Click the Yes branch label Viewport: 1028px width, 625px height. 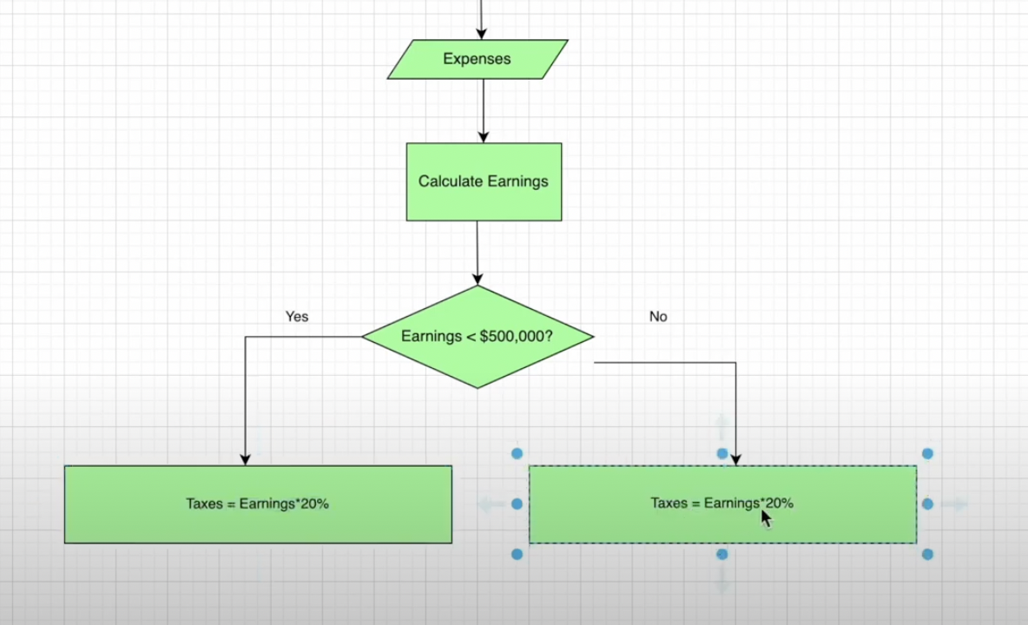click(x=296, y=316)
